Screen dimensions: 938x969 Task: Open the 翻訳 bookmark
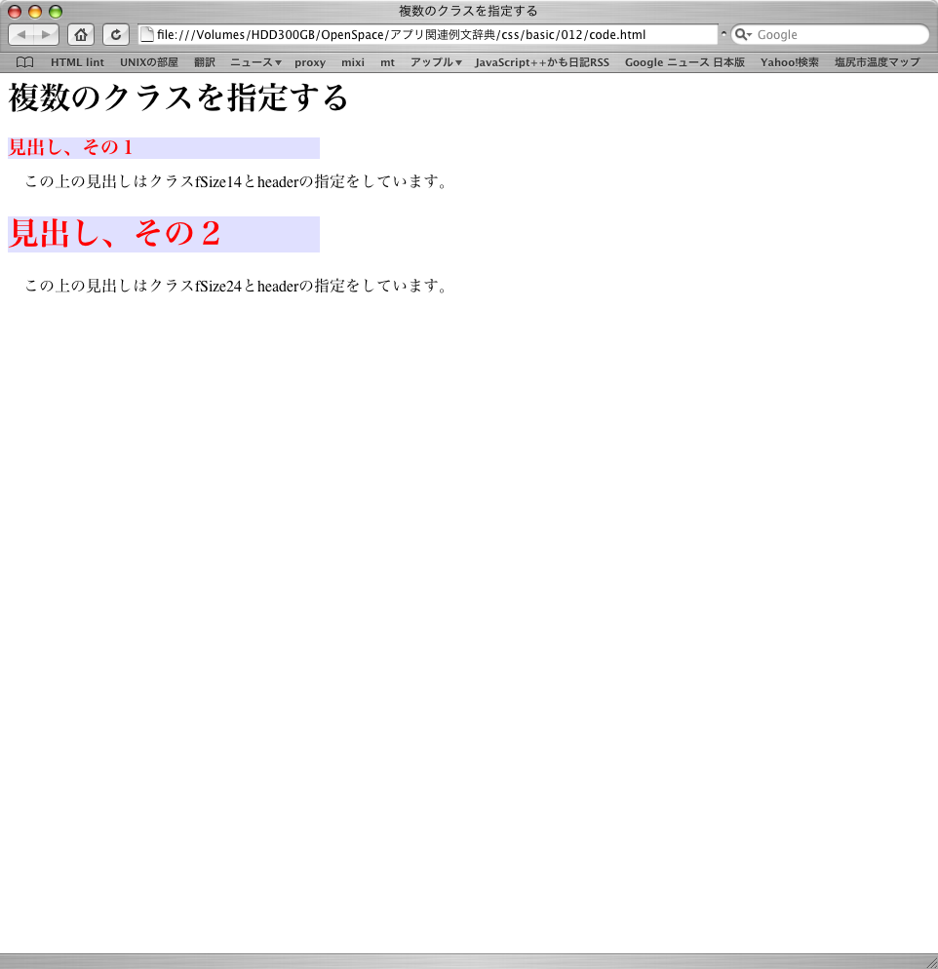(205, 62)
